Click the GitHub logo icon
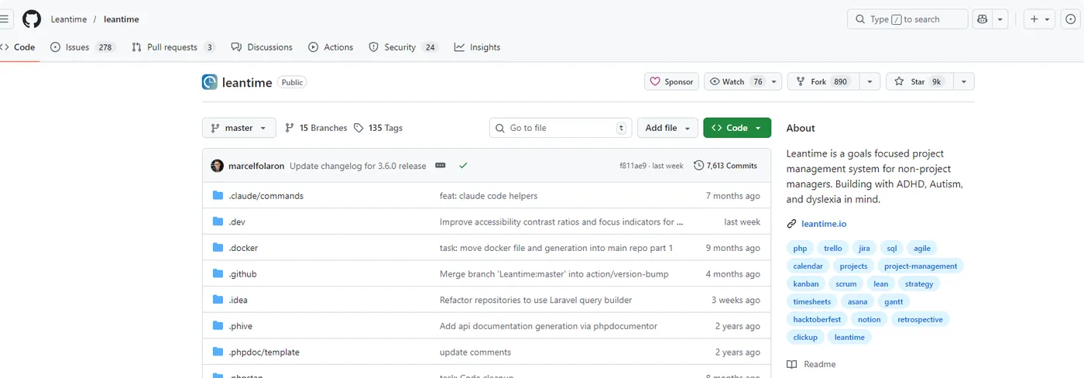 (x=32, y=19)
